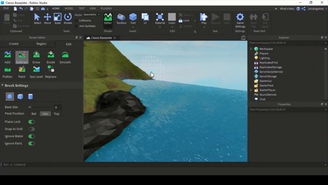Select the Replace terrain tool
This screenshot has height=185, width=328.
(x=51, y=72)
